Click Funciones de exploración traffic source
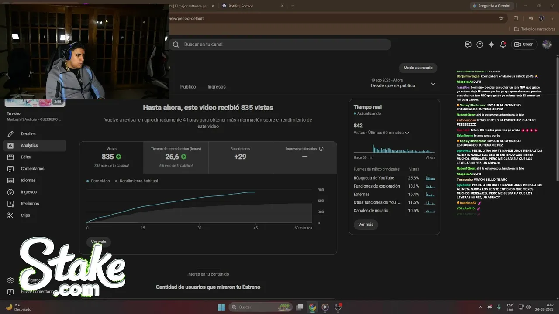The width and height of the screenshot is (559, 314). 394,186
